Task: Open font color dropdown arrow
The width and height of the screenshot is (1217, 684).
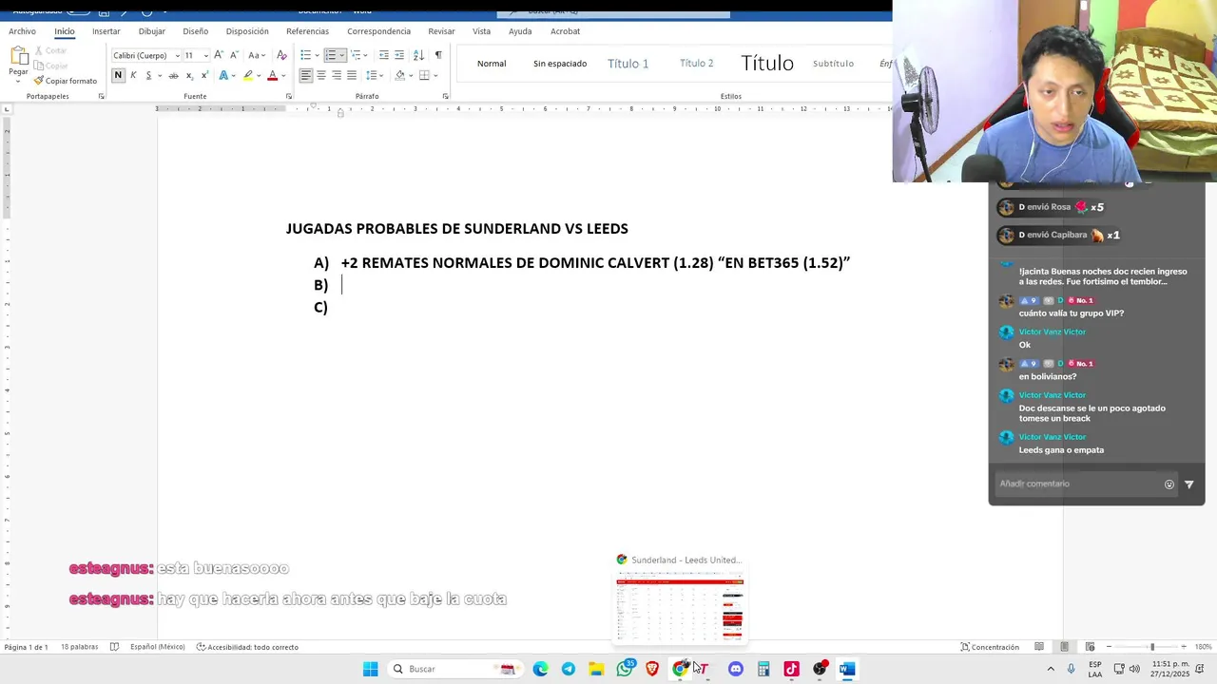Action: pyautogui.click(x=284, y=75)
